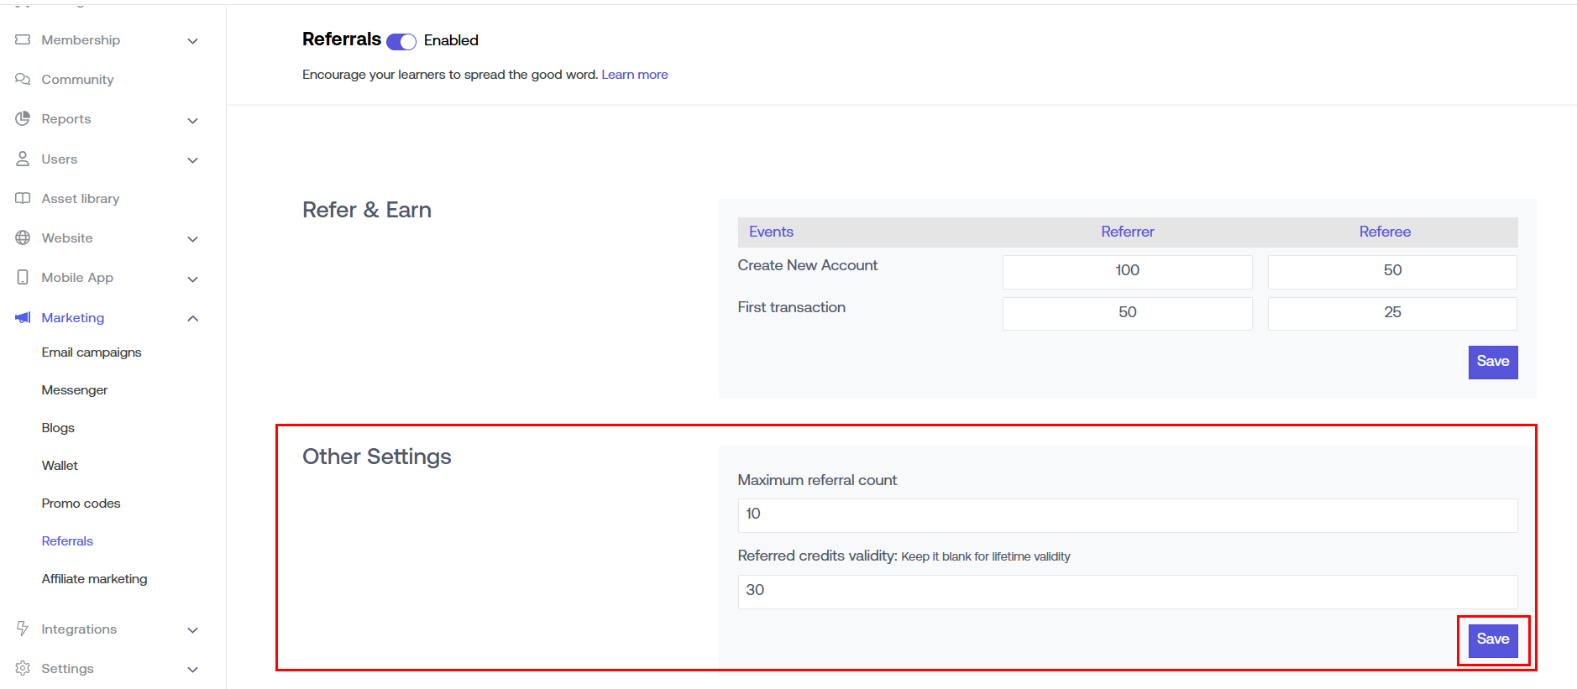
Task: Click the Community chat bubbles icon
Action: click(23, 79)
